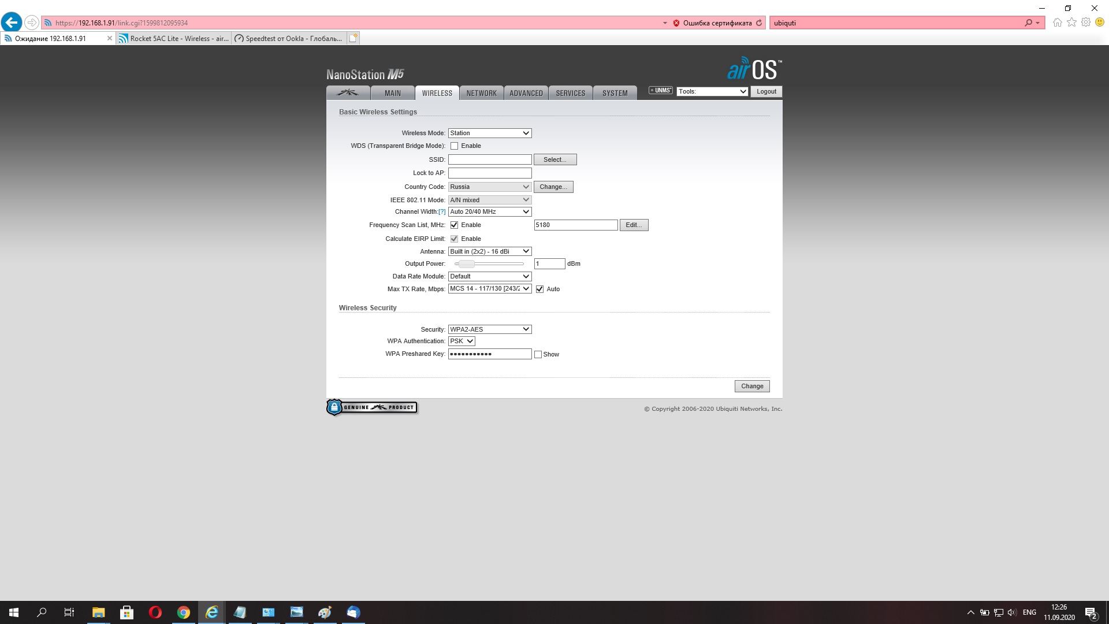Switch to NETWORK tab
This screenshot has width=1109, height=624.
pos(482,93)
